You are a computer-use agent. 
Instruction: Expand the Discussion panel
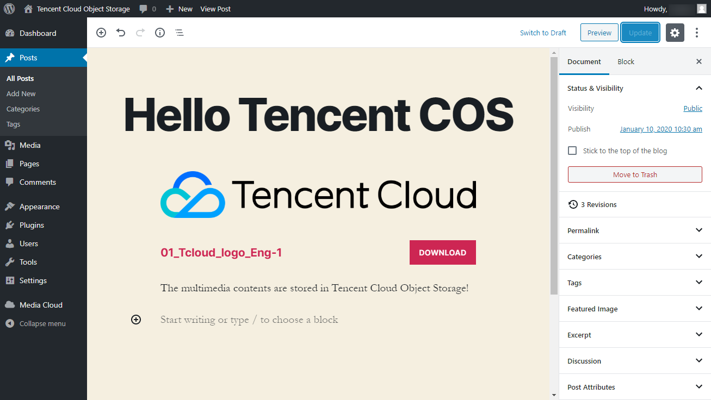tap(635, 361)
